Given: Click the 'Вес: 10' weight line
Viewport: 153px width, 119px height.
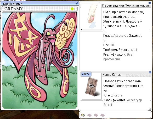Looking at the screenshot, I should (109, 45).
